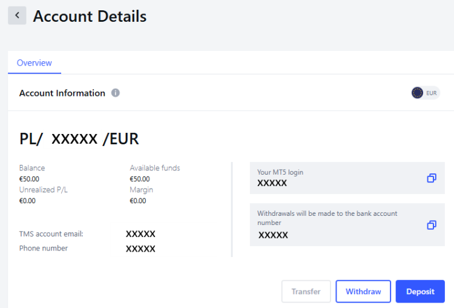454x308 pixels.
Task: Click the Account Details page title
Action: 90,16
